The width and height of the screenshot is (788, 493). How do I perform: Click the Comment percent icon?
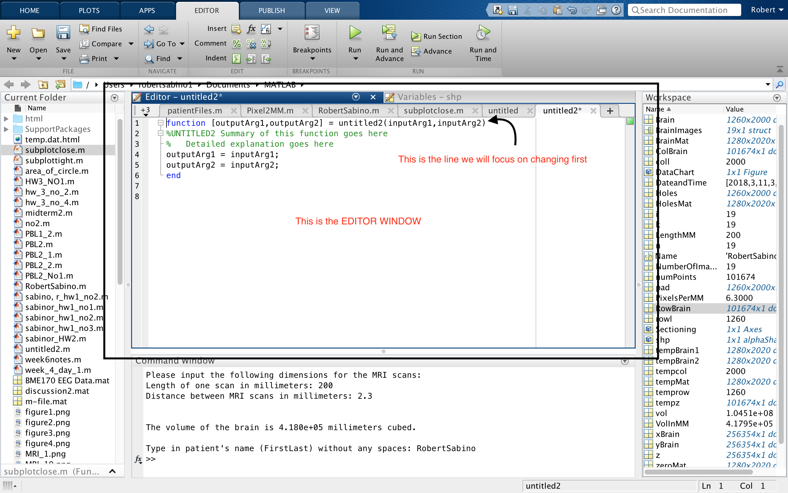point(236,43)
